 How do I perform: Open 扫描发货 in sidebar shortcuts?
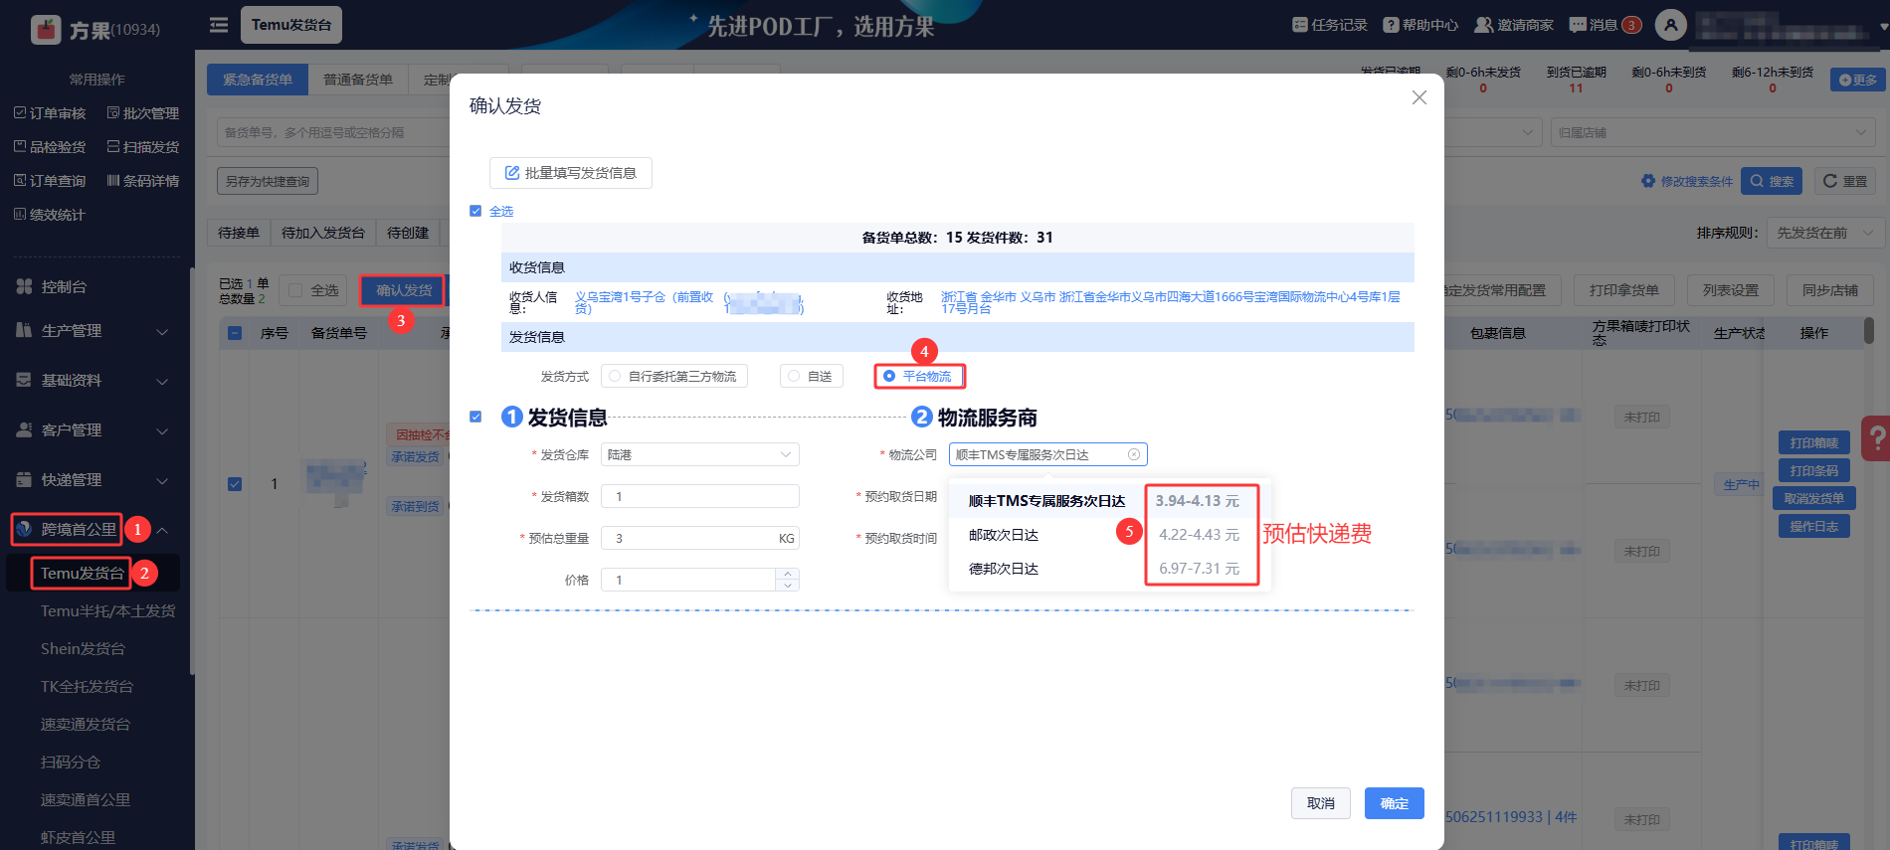click(x=143, y=147)
